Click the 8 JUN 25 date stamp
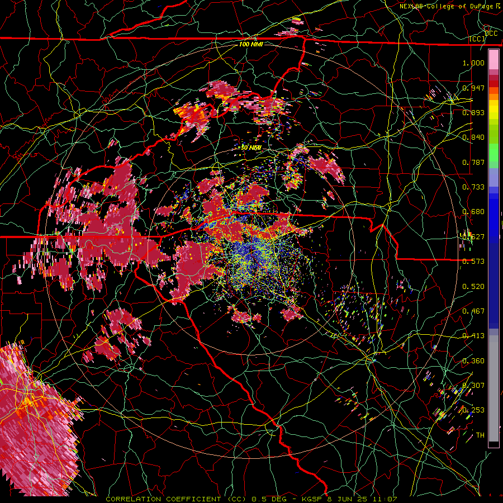The image size is (503, 503). (x=348, y=499)
